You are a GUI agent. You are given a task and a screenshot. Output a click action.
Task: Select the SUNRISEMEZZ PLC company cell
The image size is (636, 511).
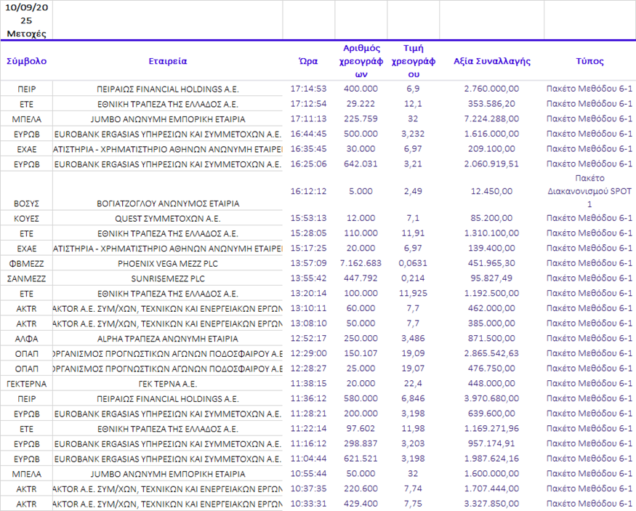pyautogui.click(x=167, y=278)
